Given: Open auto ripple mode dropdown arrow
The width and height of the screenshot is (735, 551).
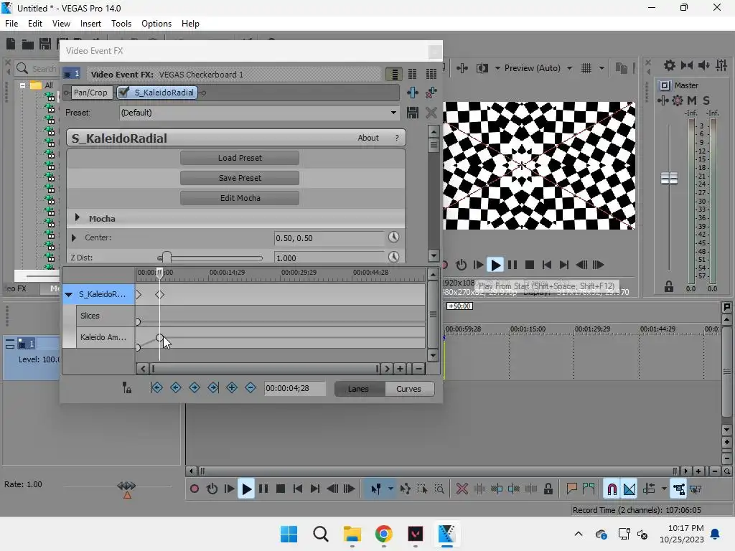Looking at the screenshot, I should [664, 489].
